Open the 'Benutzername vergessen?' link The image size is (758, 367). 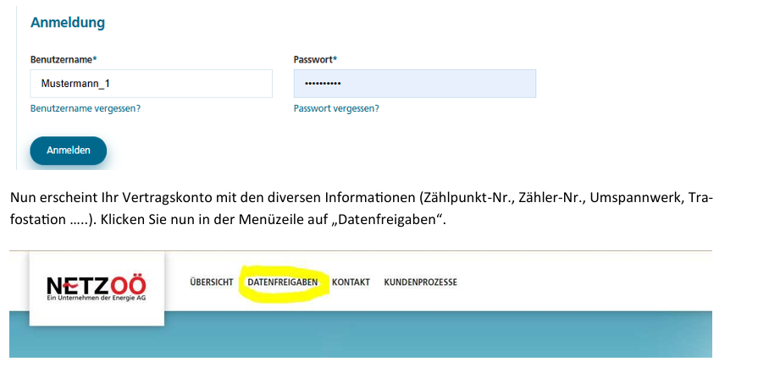point(86,108)
